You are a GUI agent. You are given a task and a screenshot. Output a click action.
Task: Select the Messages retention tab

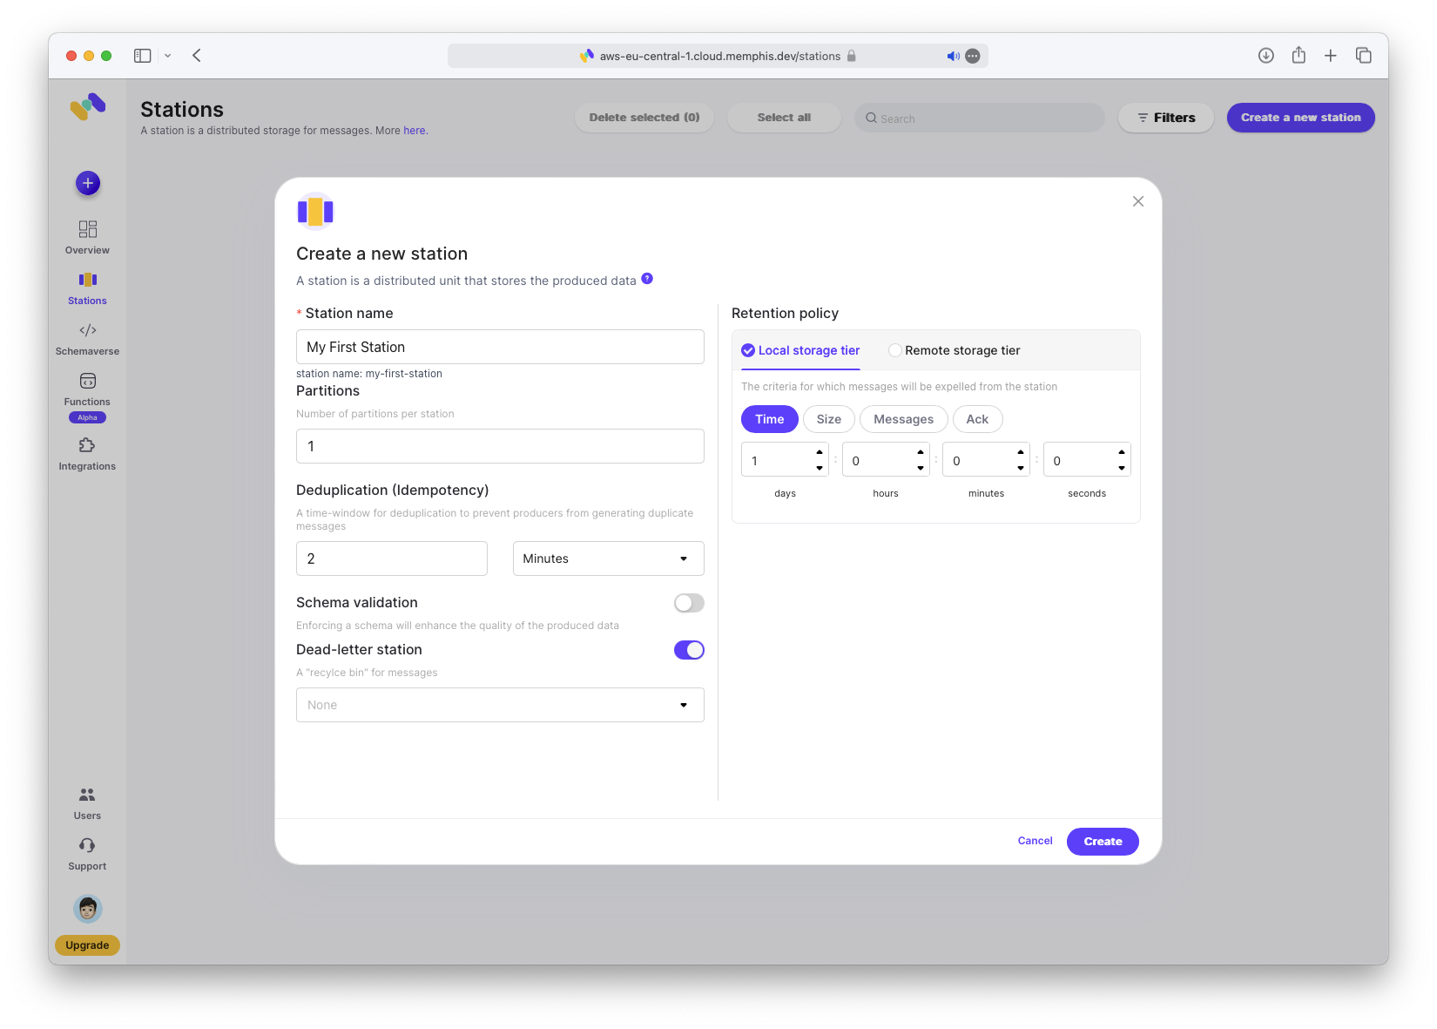903,419
